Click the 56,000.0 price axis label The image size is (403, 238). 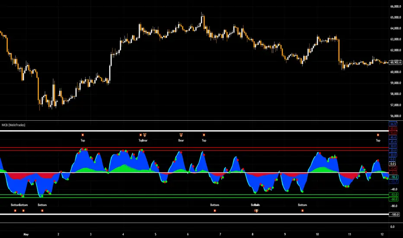pos(396,116)
